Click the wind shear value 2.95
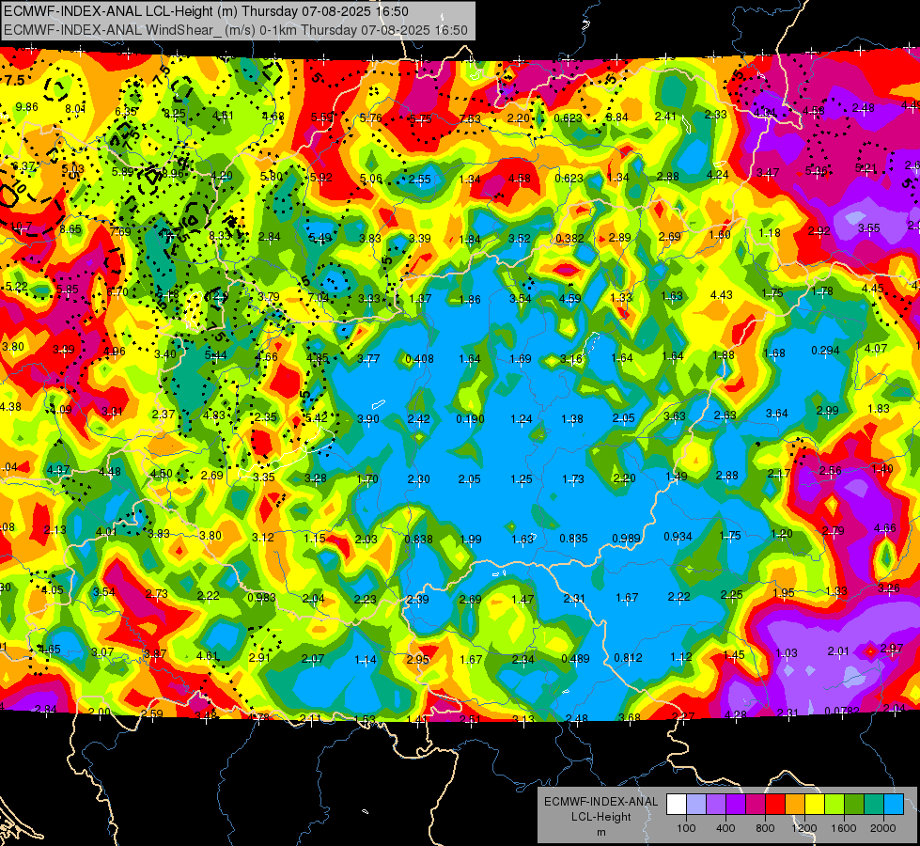This screenshot has width=920, height=846. tap(418, 659)
